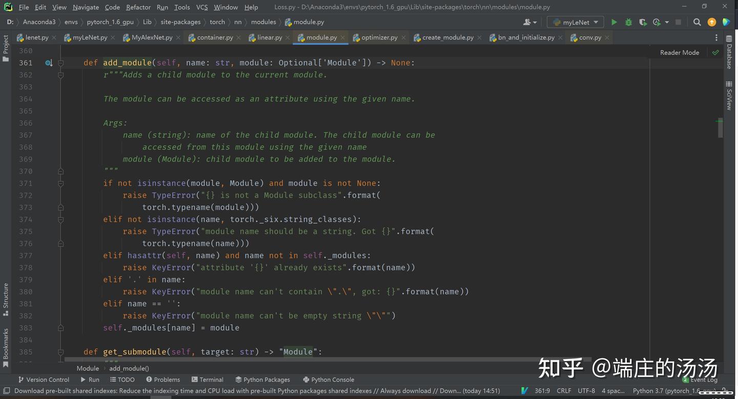
Task: Open Search Everywhere with the magnifier
Action: coord(697,22)
